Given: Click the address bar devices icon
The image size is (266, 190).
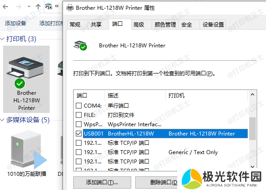Looking at the screenshot, I should (x=49, y=7).
